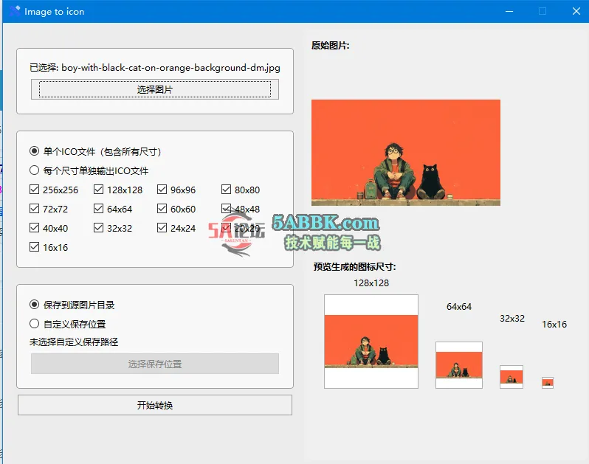Click the Image to icon app icon
The height and width of the screenshot is (464, 589).
click(x=15, y=11)
